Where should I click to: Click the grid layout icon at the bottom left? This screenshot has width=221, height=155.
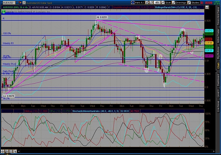(x=2, y=151)
